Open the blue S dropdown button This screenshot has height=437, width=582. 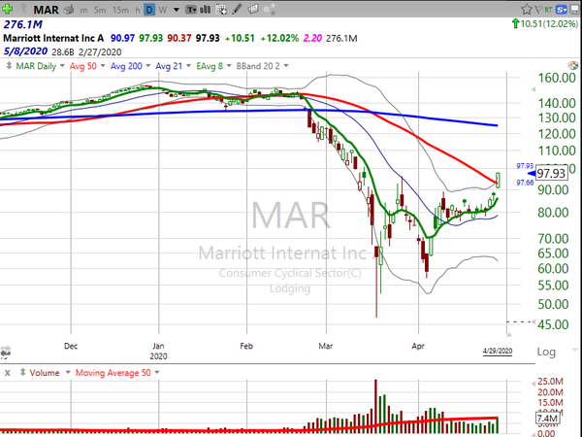(x=562, y=10)
